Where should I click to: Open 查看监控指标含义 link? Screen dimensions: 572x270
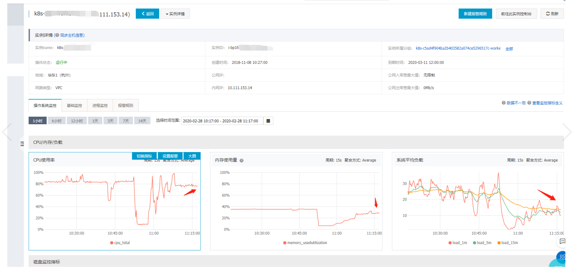click(547, 103)
